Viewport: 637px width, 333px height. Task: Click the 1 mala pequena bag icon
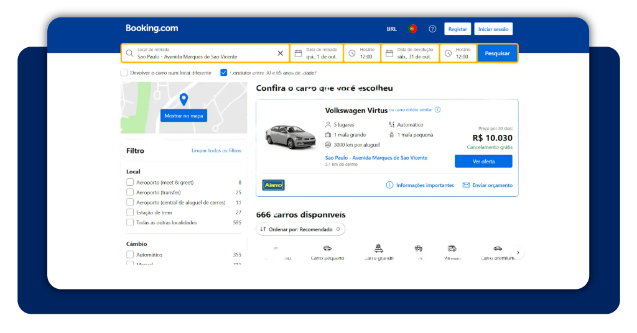click(392, 135)
